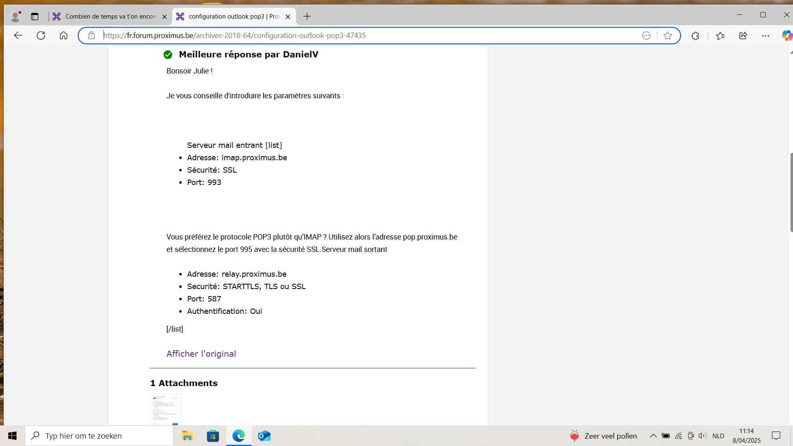Open the favorites list icon

tap(720, 36)
